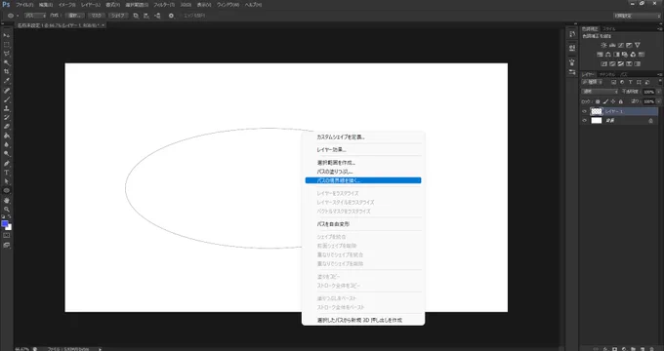Add a Vibrance adjustment
This screenshot has width=664, height=351.
point(638,45)
